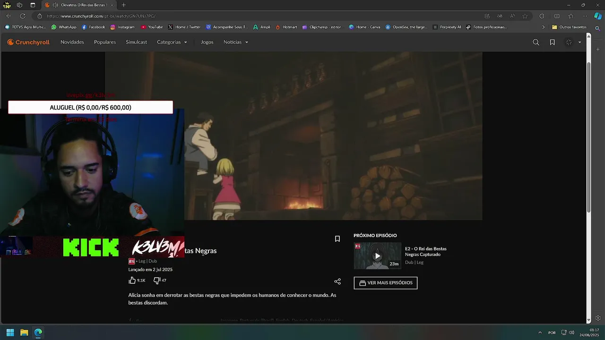Open the favorites list icon
Viewport: 605px width, 340px height.
[571, 16]
